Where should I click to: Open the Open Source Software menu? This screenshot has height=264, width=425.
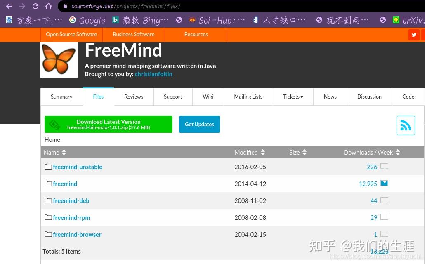click(x=71, y=34)
